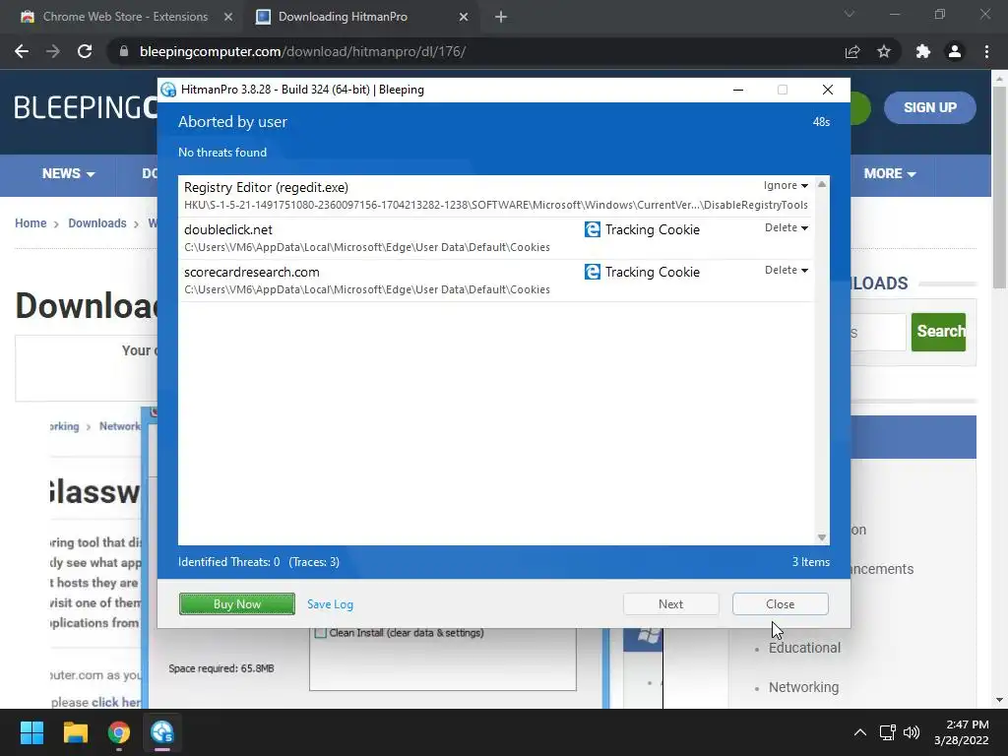Show hidden tray icons chevron
Screen dimensions: 1008x756
click(x=860, y=732)
